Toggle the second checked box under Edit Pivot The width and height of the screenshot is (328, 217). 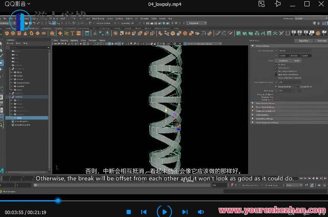(276, 68)
